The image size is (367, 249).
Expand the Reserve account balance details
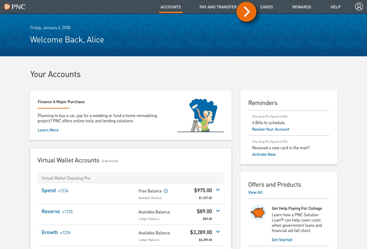[x=218, y=211]
